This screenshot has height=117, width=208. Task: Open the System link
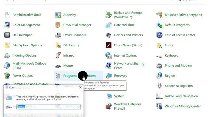click(119, 96)
